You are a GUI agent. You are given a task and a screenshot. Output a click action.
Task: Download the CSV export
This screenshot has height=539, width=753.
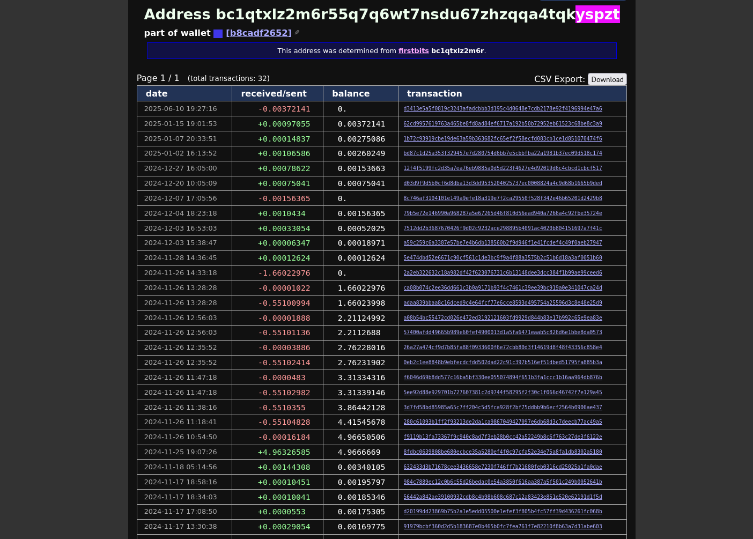coord(607,79)
